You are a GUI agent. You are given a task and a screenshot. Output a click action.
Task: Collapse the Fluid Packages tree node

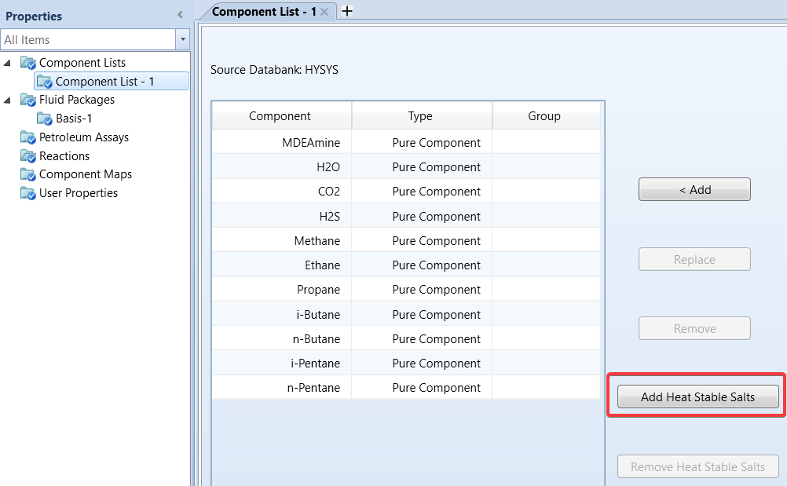pyautogui.click(x=8, y=100)
